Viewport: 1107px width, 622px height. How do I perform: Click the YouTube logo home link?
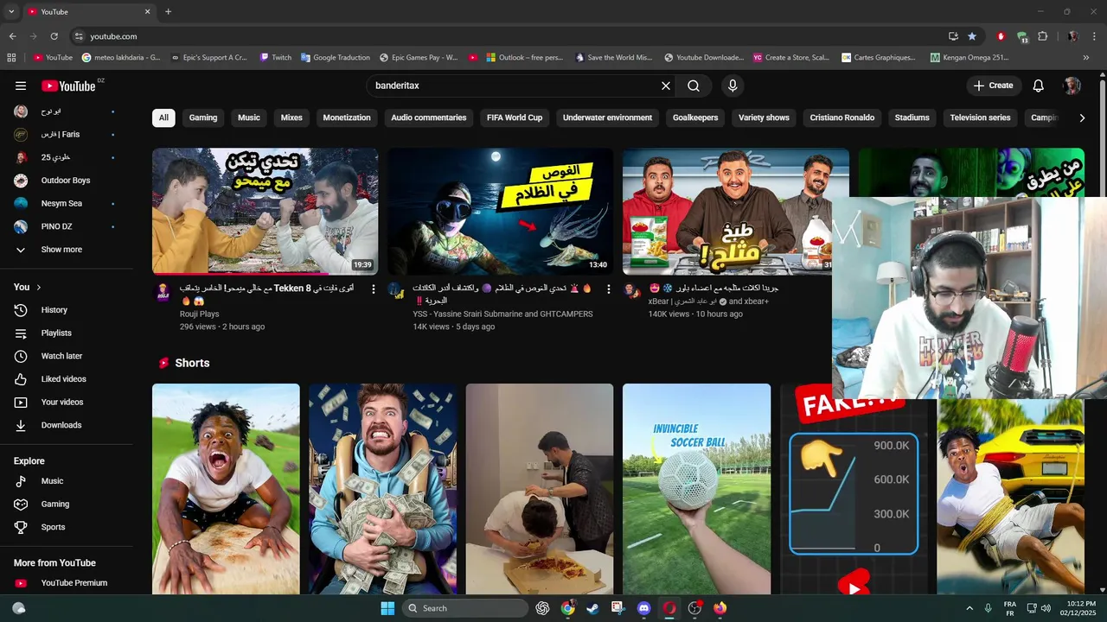pyautogui.click(x=67, y=86)
